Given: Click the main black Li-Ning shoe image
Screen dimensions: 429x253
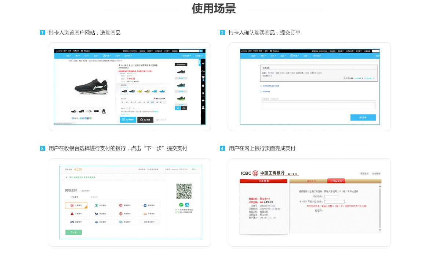Looking at the screenshot, I should tap(91, 86).
